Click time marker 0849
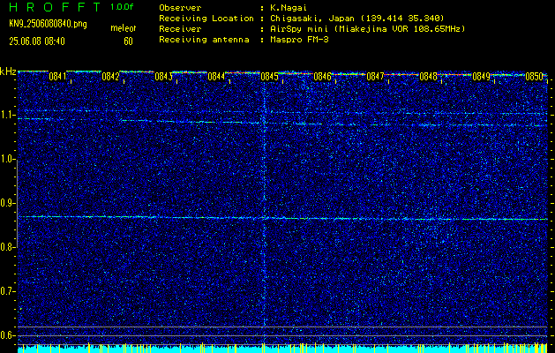Viewport: 555px width, 353px height. pos(481,77)
